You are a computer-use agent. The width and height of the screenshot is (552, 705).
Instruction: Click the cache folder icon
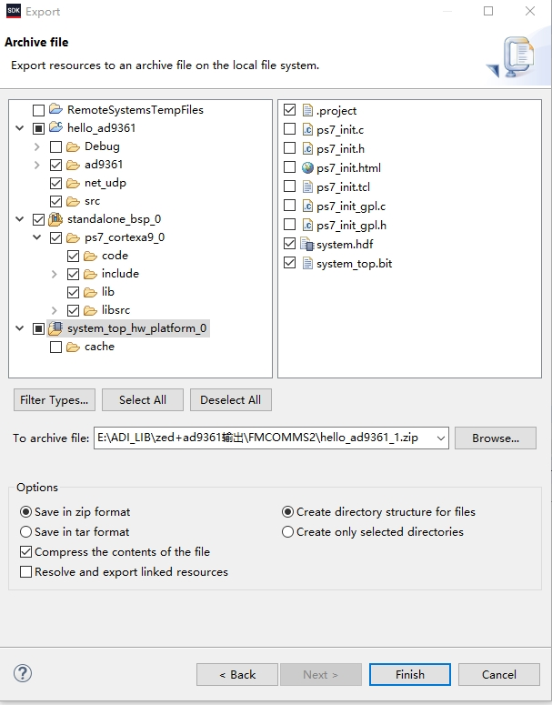coord(74,347)
